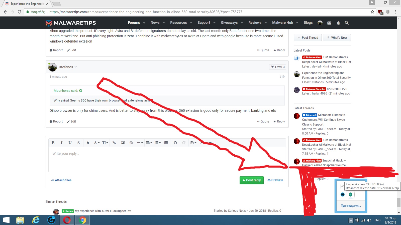This screenshot has width=401, height=225.
Task: Click the browser back arrow
Action: click(x=6, y=12)
